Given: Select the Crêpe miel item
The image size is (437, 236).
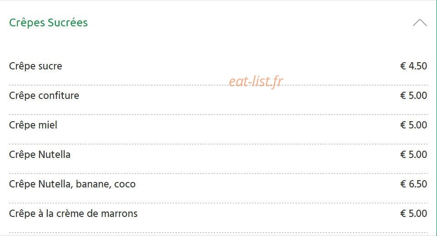Looking at the screenshot, I should [x=33, y=125].
